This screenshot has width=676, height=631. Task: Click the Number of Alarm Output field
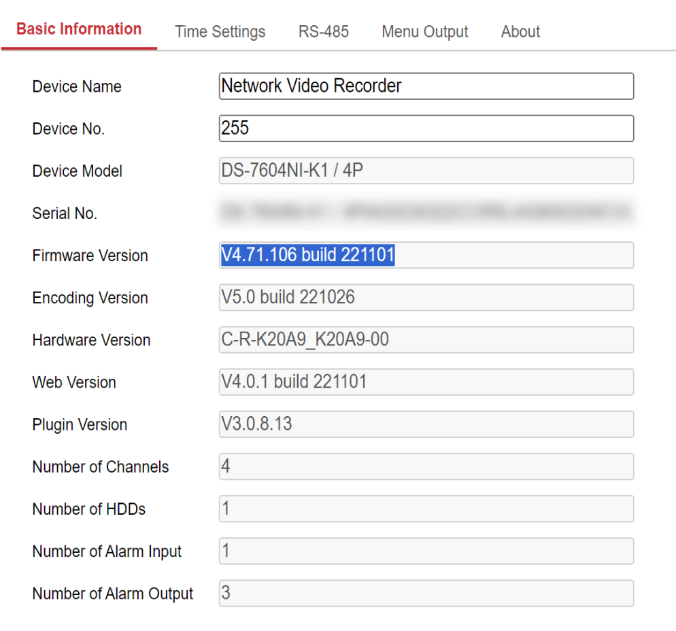[x=426, y=593]
